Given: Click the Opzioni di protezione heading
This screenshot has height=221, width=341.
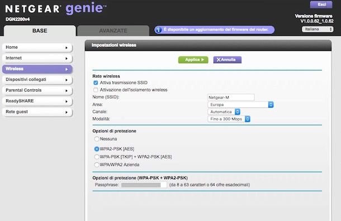Looking at the screenshot, I should (x=115, y=131).
